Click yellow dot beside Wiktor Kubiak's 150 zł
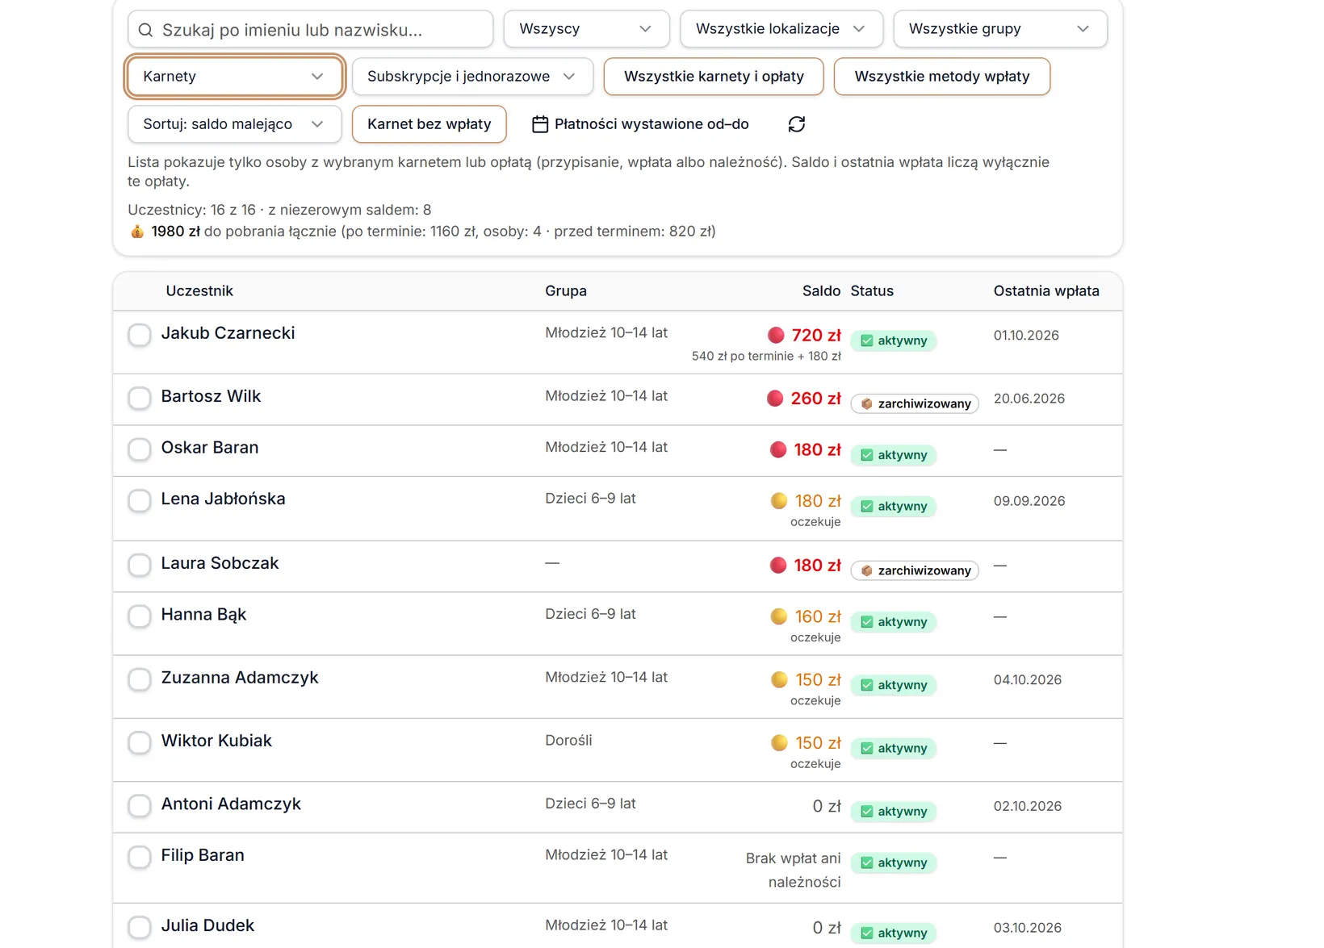Image resolution: width=1324 pixels, height=948 pixels. tap(779, 742)
